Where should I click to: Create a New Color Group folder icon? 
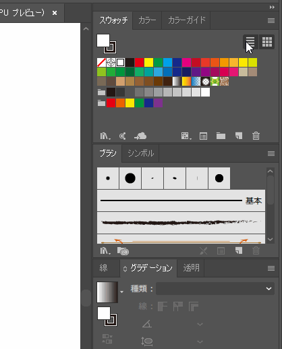(221, 136)
